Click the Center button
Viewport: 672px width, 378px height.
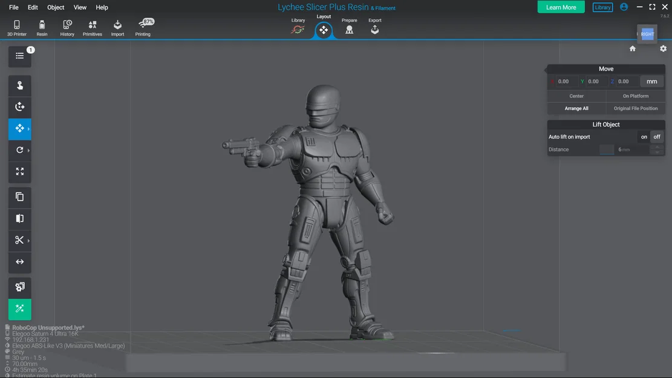pyautogui.click(x=576, y=96)
